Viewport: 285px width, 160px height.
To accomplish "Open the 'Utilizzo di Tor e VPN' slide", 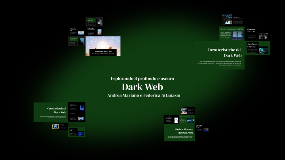I will click(x=257, y=34).
